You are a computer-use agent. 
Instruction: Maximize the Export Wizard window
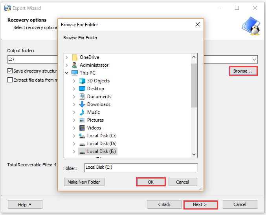click(237, 8)
